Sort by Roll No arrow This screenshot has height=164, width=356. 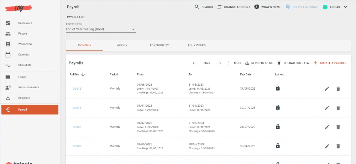pyautogui.click(x=83, y=74)
